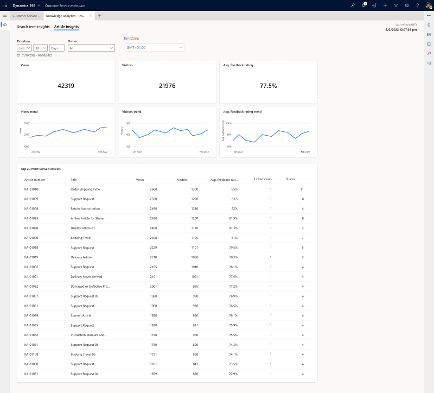Open the share nodes icon in side pane
This screenshot has width=434, height=393.
point(429,63)
